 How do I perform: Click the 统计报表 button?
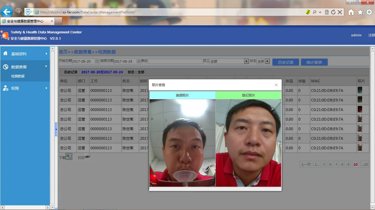tap(314, 62)
